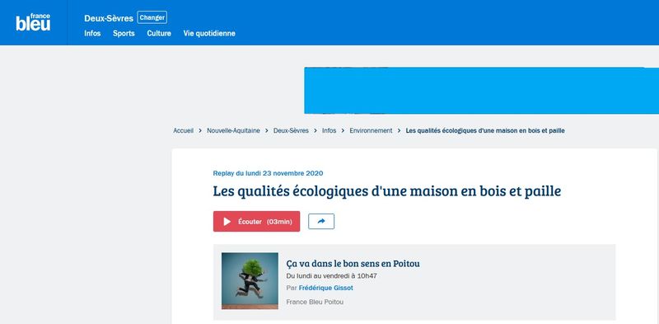659x324 pixels.
Task: Go to Accueil breadcrumb
Action: point(183,131)
